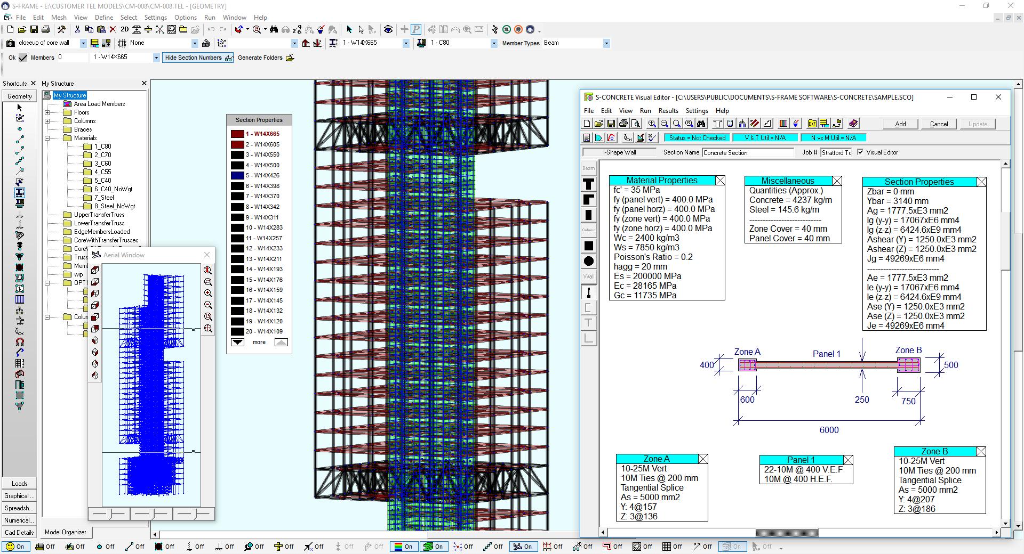
Task: Open the binoculars Find tool
Action: click(x=275, y=30)
